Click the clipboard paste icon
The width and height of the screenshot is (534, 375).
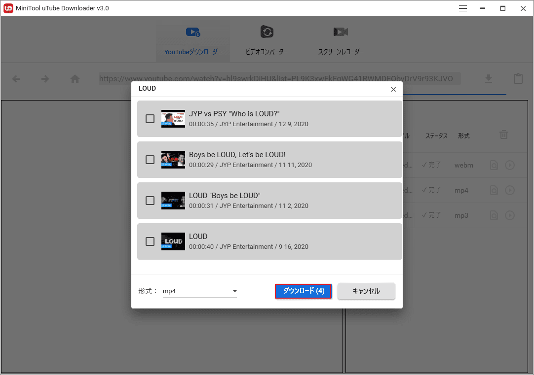[x=518, y=78]
